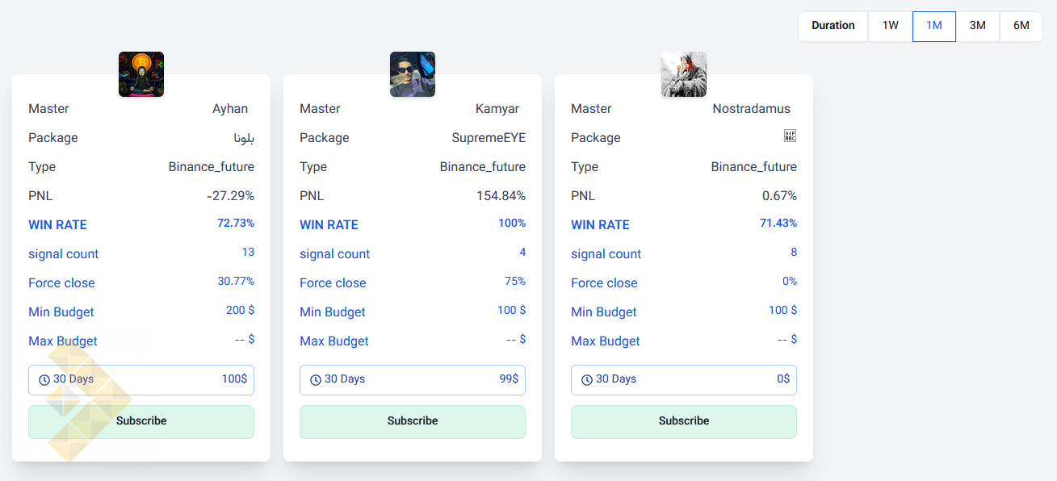Click the clock icon in Kamyar's 30 Days plan
This screenshot has width=1057, height=481.
[316, 380]
